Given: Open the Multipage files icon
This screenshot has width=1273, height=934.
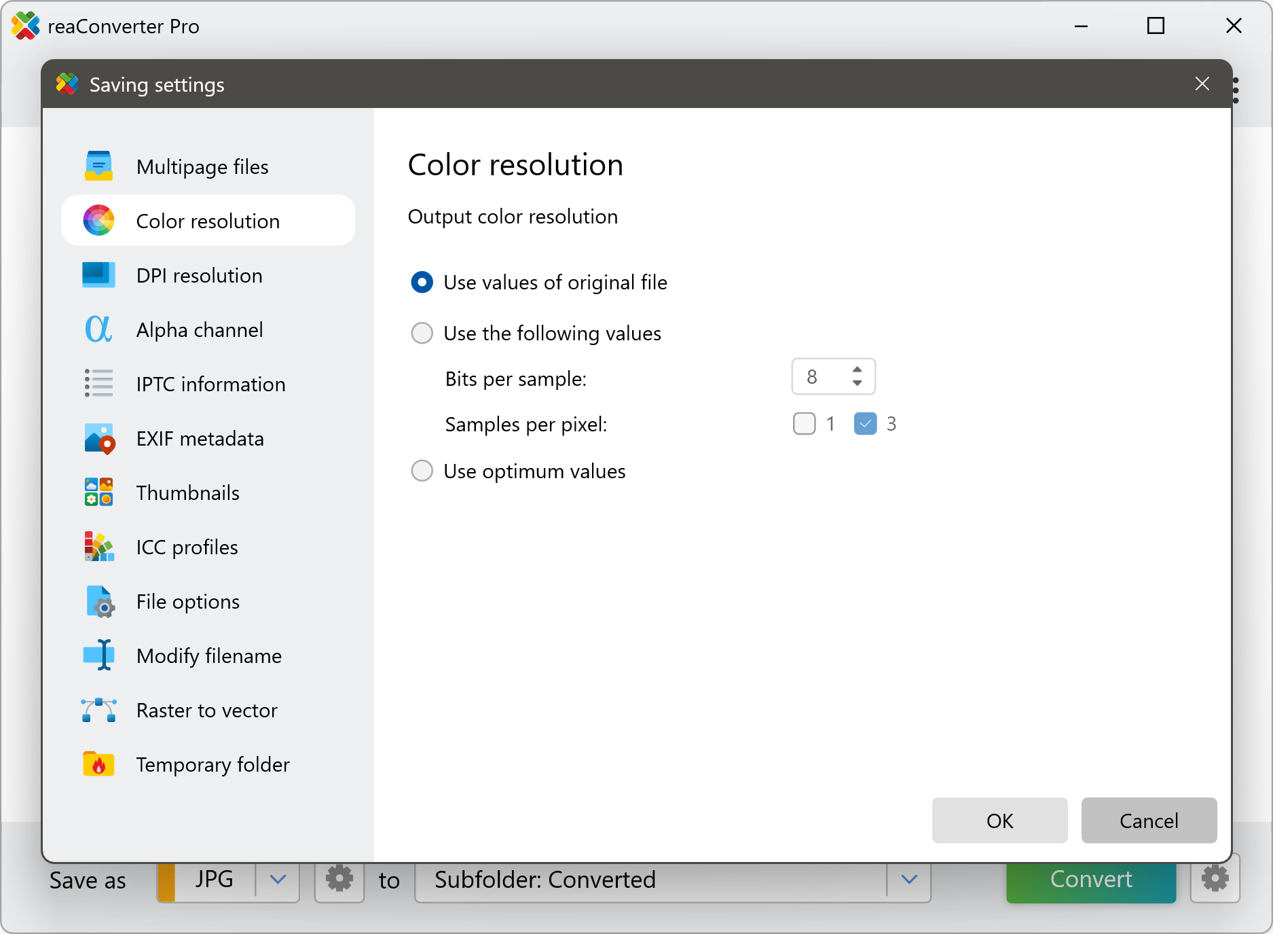Looking at the screenshot, I should pos(98,166).
